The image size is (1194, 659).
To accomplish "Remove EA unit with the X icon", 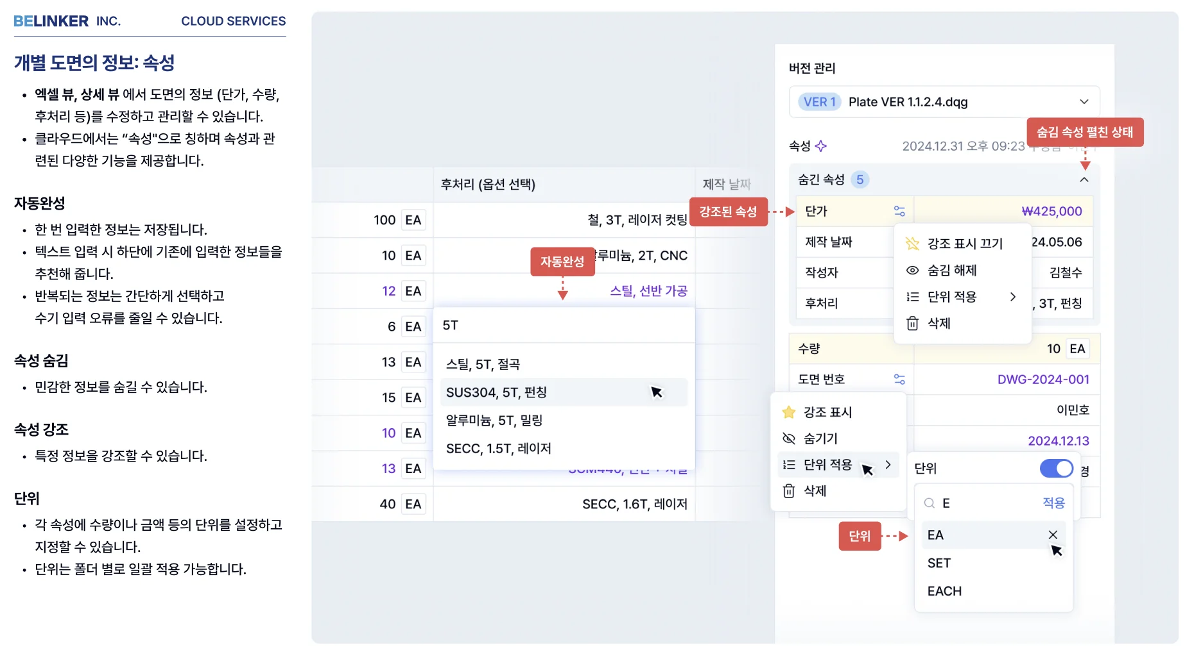I will pyautogui.click(x=1053, y=535).
